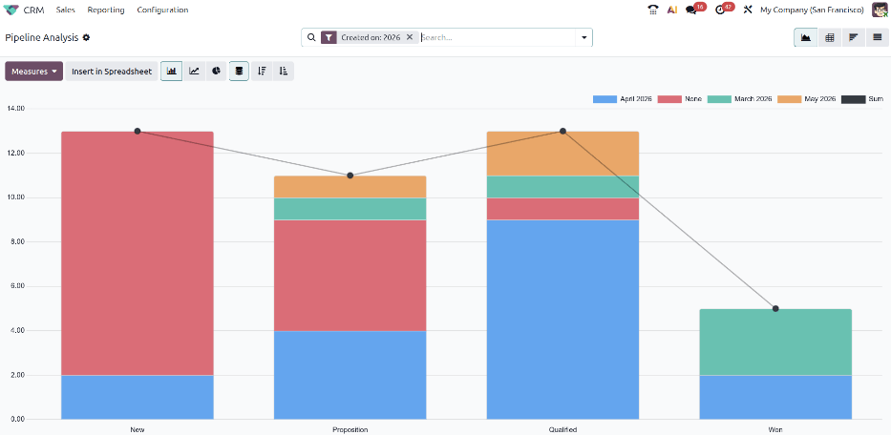Viewport: 891px width, 435px height.
Task: Sort bars in descending order
Action: coord(262,72)
